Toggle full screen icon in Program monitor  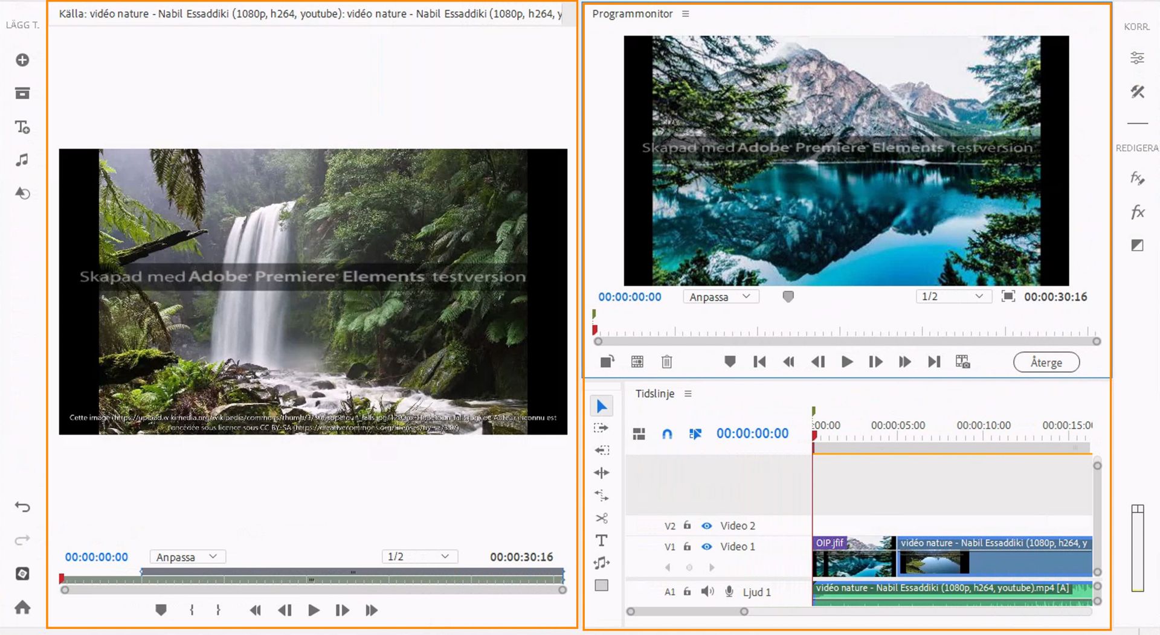point(1008,296)
